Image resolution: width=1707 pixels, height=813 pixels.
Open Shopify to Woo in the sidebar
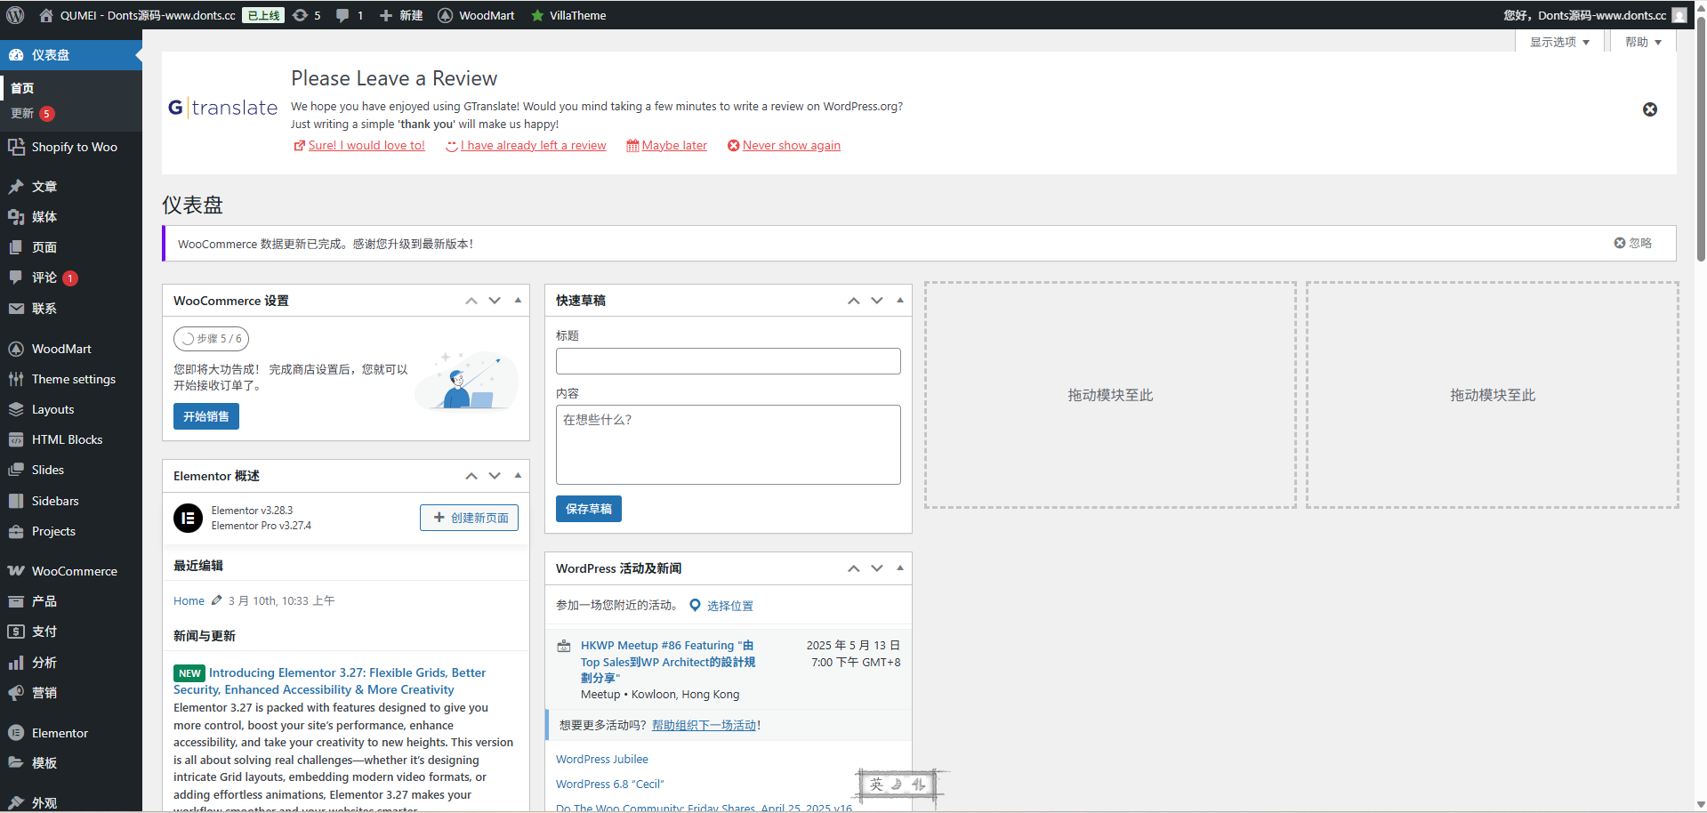point(71,147)
